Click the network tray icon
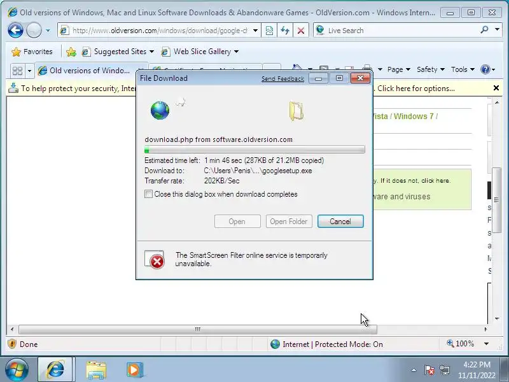Image resolution: width=509 pixels, height=382 pixels. (x=445, y=370)
